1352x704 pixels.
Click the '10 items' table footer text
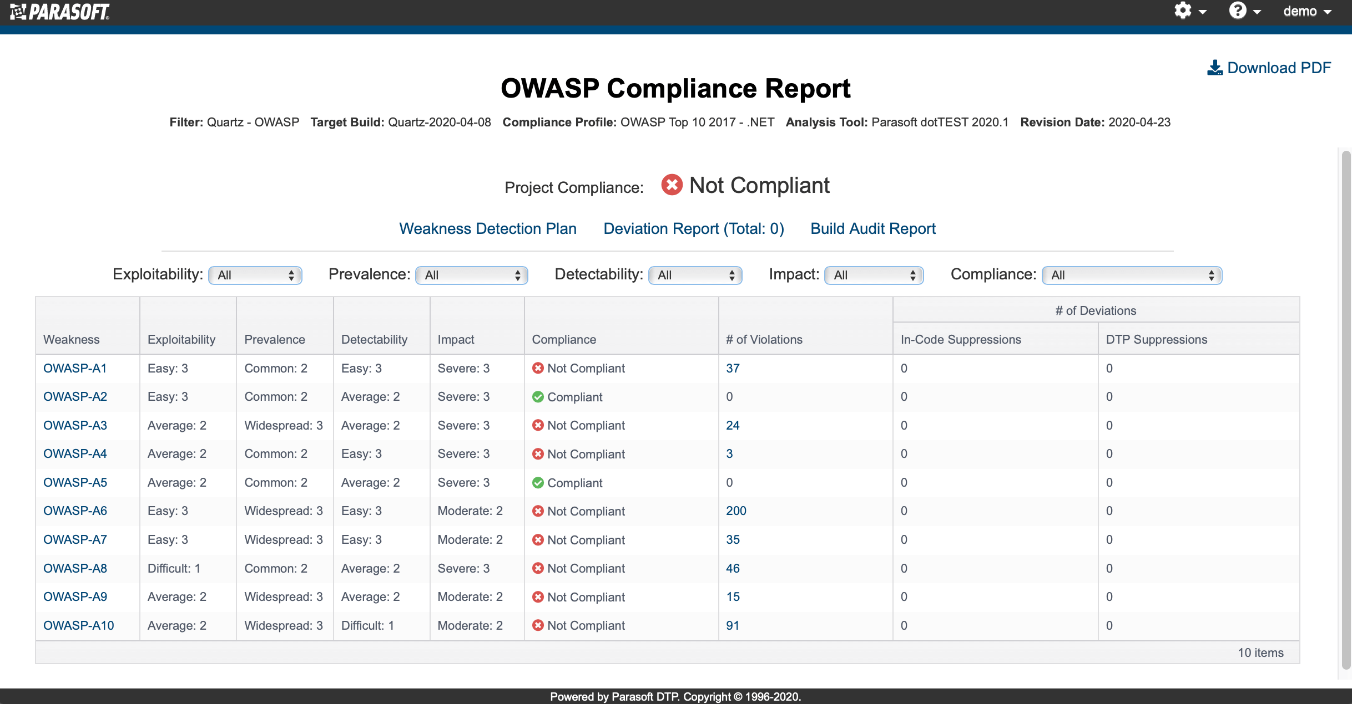coord(1260,652)
